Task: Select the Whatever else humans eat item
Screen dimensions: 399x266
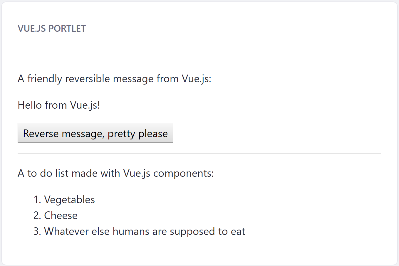Action: pos(145,231)
